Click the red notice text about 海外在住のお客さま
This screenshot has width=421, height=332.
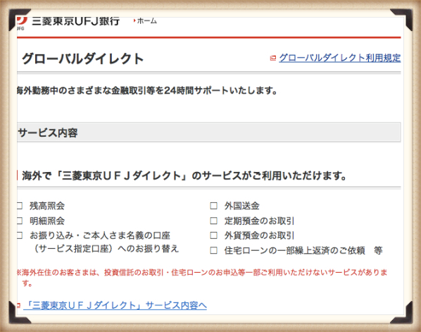[202, 278]
